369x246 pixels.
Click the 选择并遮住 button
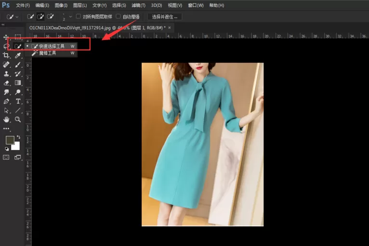164,17
